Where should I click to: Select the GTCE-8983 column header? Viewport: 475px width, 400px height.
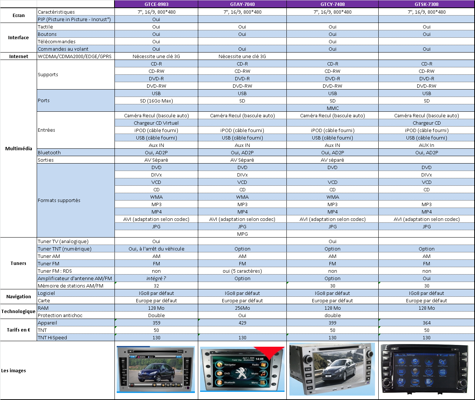click(x=156, y=4)
